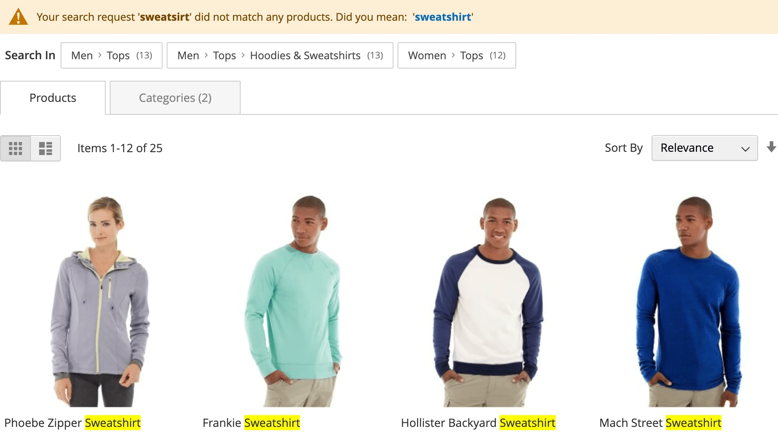The width and height of the screenshot is (778, 435).
Task: Open the suggested 'sweatshirt' search link
Action: pyautogui.click(x=443, y=17)
